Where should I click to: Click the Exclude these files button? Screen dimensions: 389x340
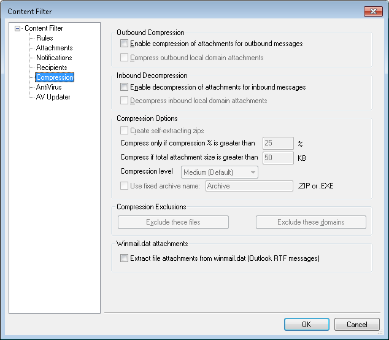tap(173, 222)
